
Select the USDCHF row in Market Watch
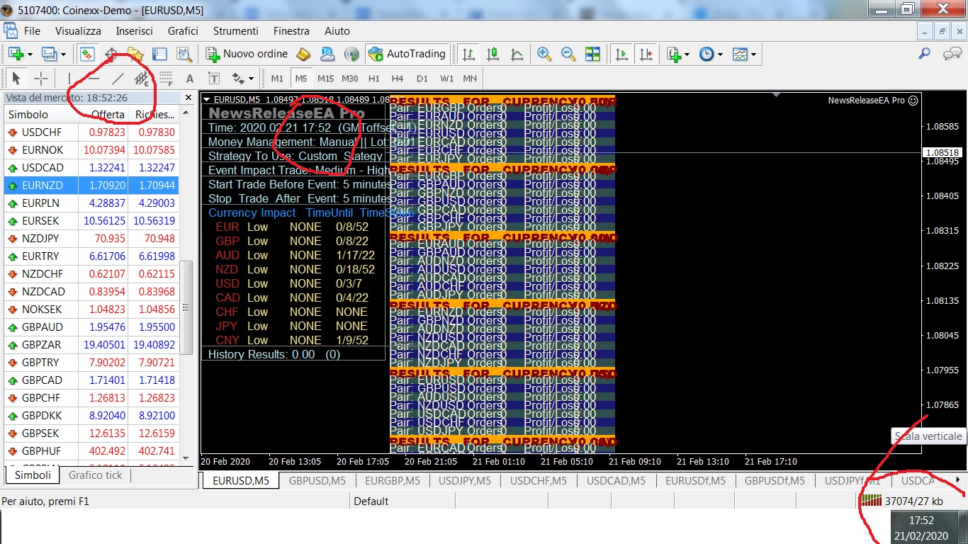point(91,132)
